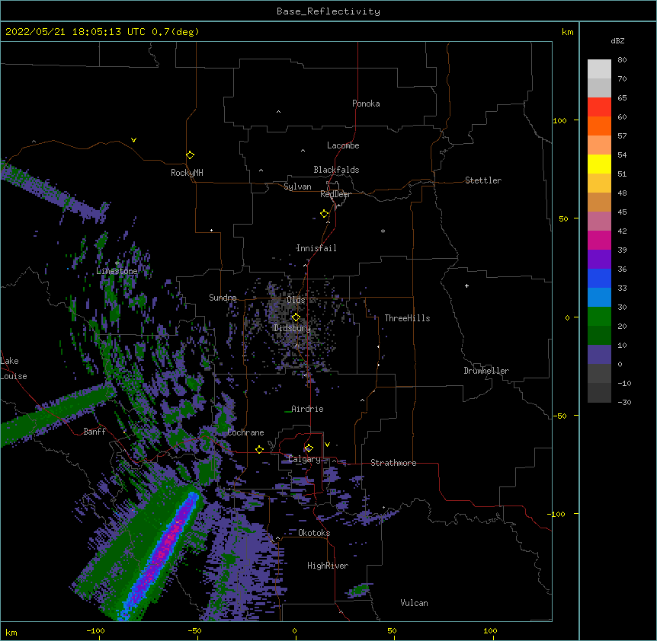Click the 65 dBZ red color swatch

tap(599, 107)
